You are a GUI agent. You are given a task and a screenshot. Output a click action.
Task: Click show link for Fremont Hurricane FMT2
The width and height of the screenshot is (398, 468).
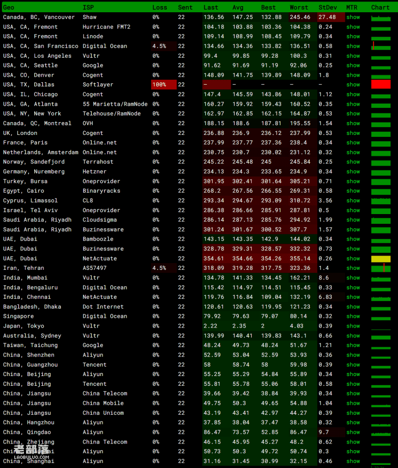point(353,27)
